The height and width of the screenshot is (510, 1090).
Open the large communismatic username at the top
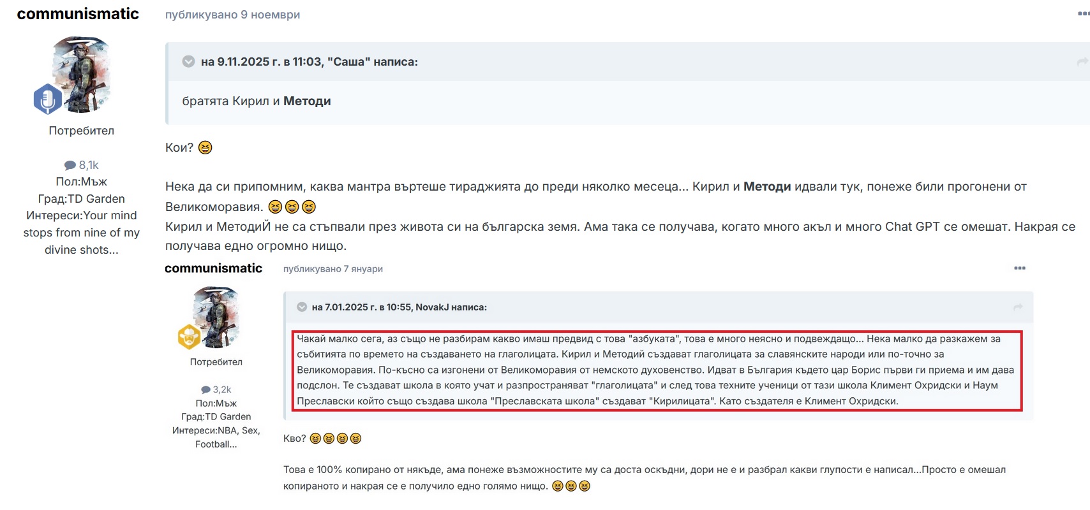tap(78, 14)
